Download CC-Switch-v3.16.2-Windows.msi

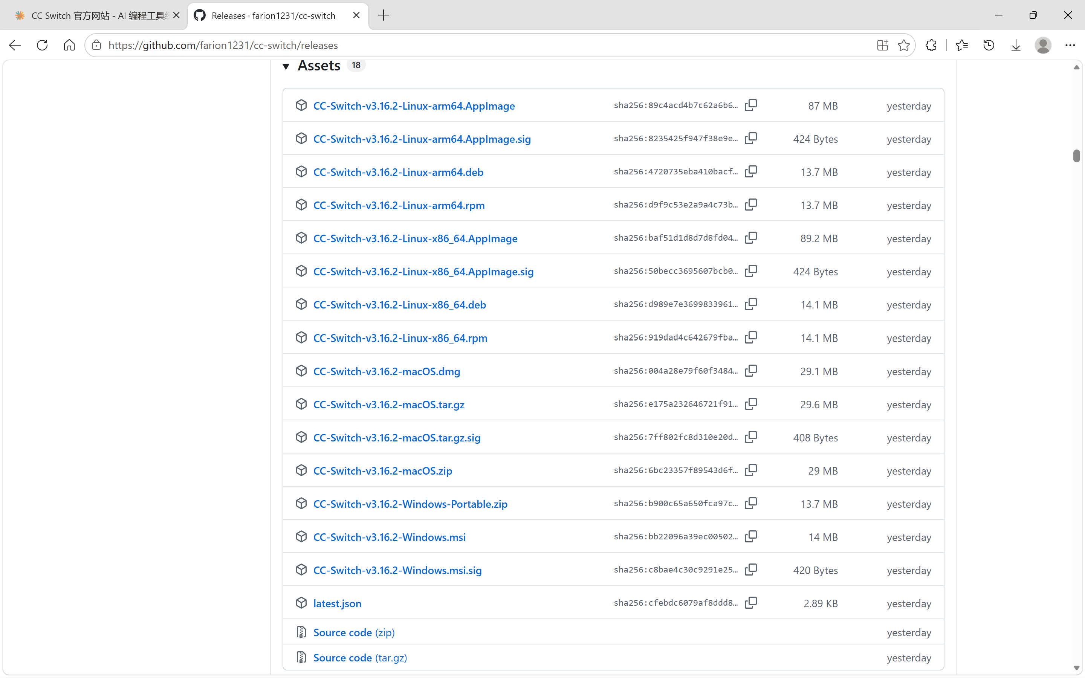pos(389,537)
